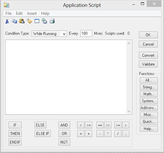Insert the OR operator

pos(64,133)
